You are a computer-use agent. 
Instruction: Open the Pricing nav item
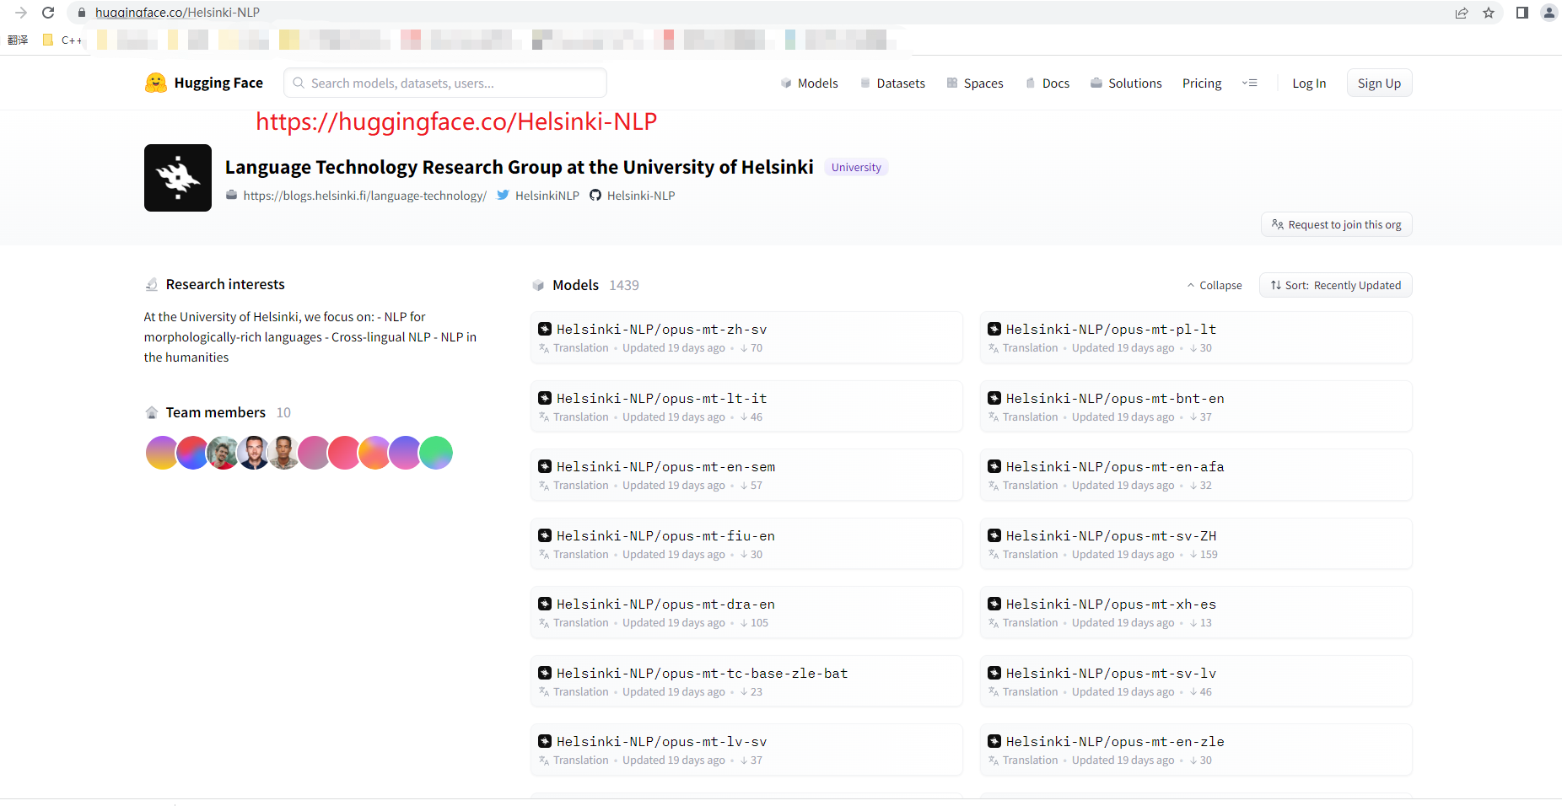coord(1202,83)
